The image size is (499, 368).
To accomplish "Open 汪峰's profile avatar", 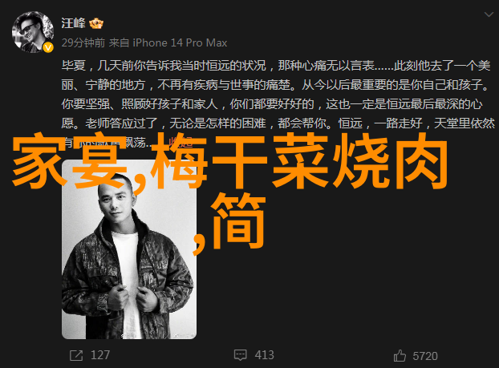I will (32, 32).
